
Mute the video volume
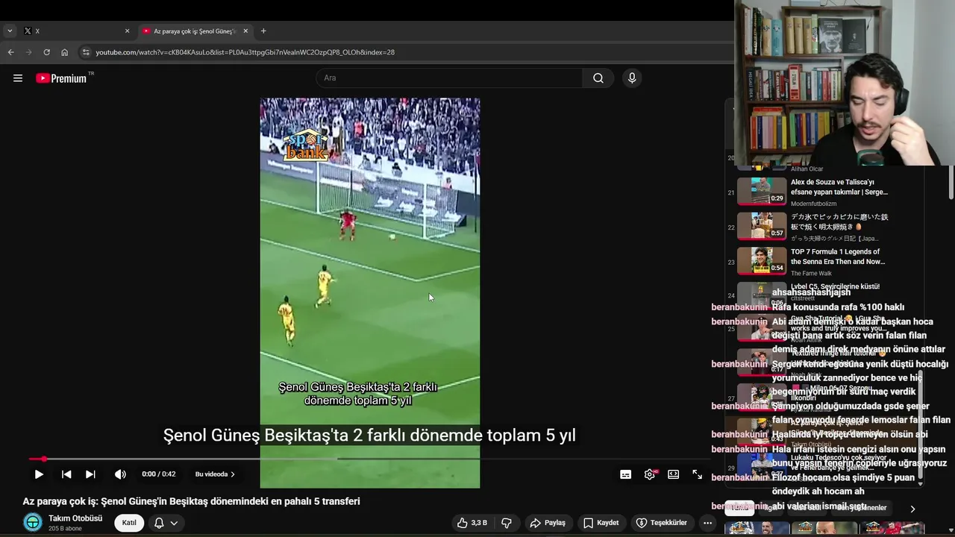pyautogui.click(x=120, y=474)
